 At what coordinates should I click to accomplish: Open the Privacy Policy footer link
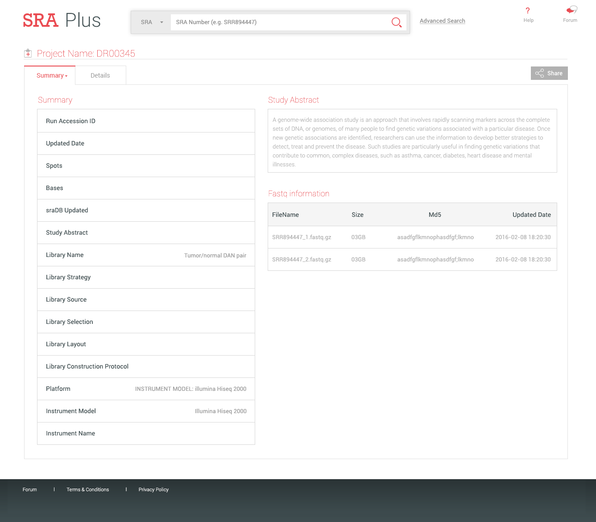tap(153, 489)
